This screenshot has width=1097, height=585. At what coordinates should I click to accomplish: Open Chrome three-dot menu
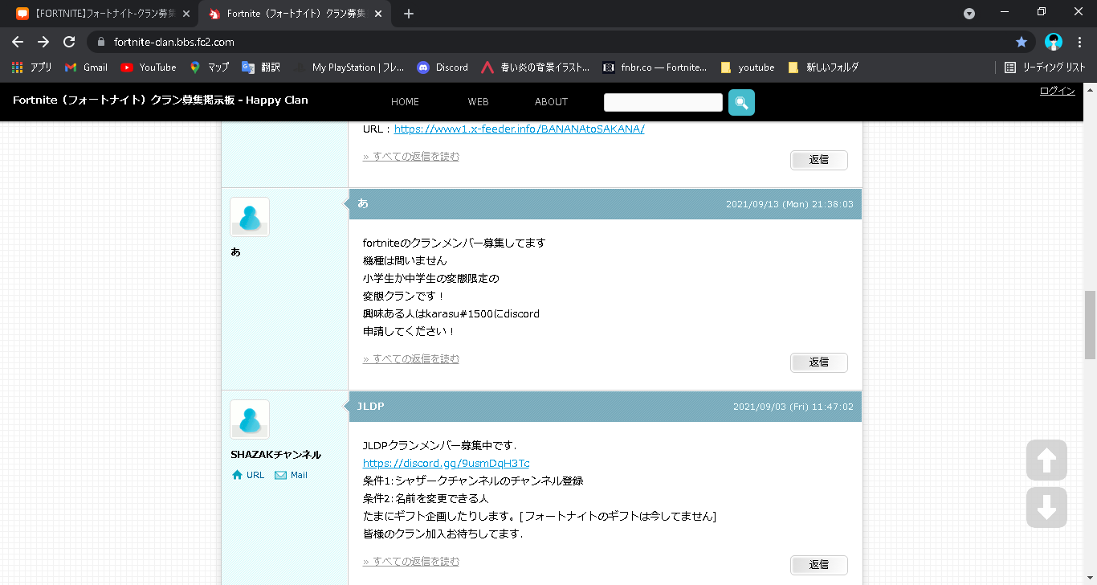[x=1079, y=42]
